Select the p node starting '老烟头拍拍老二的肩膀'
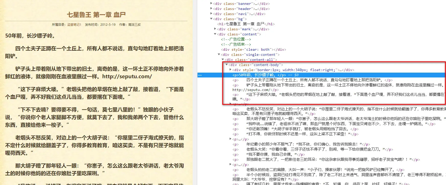The image size is (446, 185). [x=318, y=170]
